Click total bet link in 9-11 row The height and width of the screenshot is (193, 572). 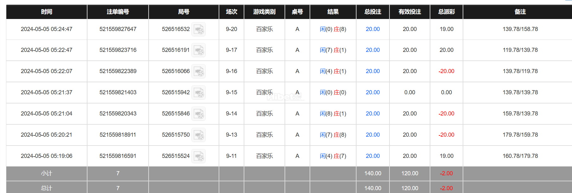pyautogui.click(x=373, y=156)
